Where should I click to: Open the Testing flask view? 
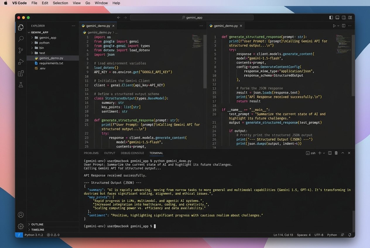click(x=21, y=85)
